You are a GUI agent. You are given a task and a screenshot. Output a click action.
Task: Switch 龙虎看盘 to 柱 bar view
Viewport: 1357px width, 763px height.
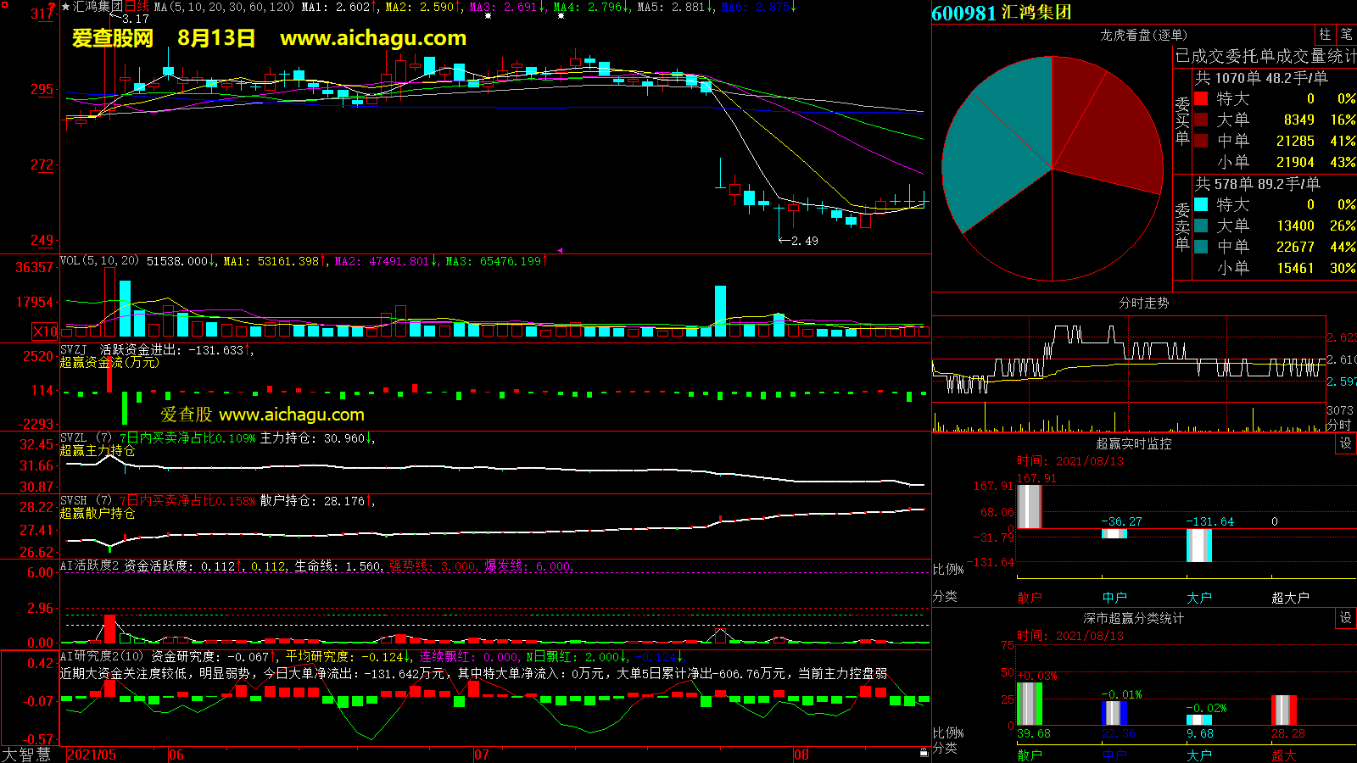click(1325, 35)
